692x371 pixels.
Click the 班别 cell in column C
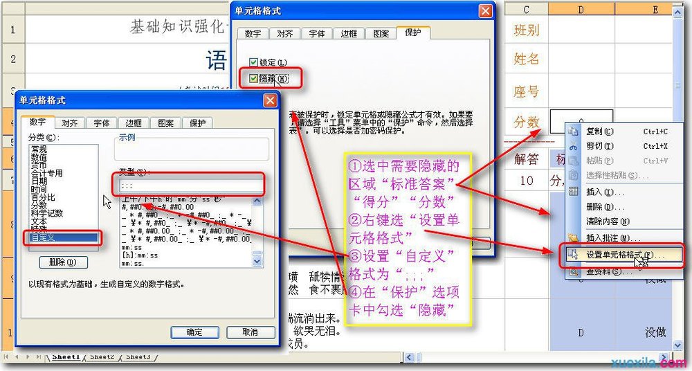point(526,30)
